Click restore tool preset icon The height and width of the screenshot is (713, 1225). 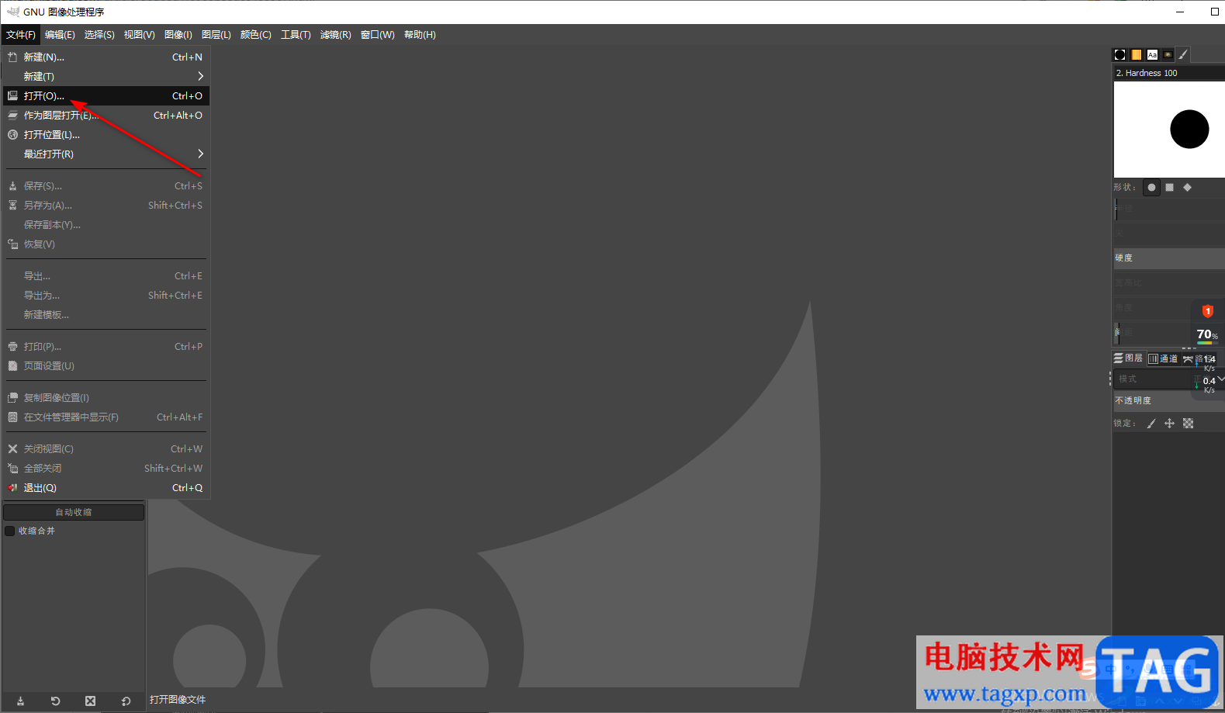[x=55, y=701]
